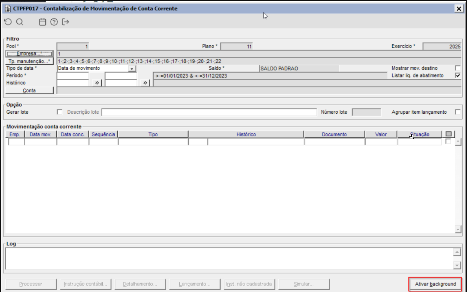The height and width of the screenshot is (292, 467).
Task: Click the Tp. manutenção values list '1;2;3...22'
Action: (x=259, y=61)
